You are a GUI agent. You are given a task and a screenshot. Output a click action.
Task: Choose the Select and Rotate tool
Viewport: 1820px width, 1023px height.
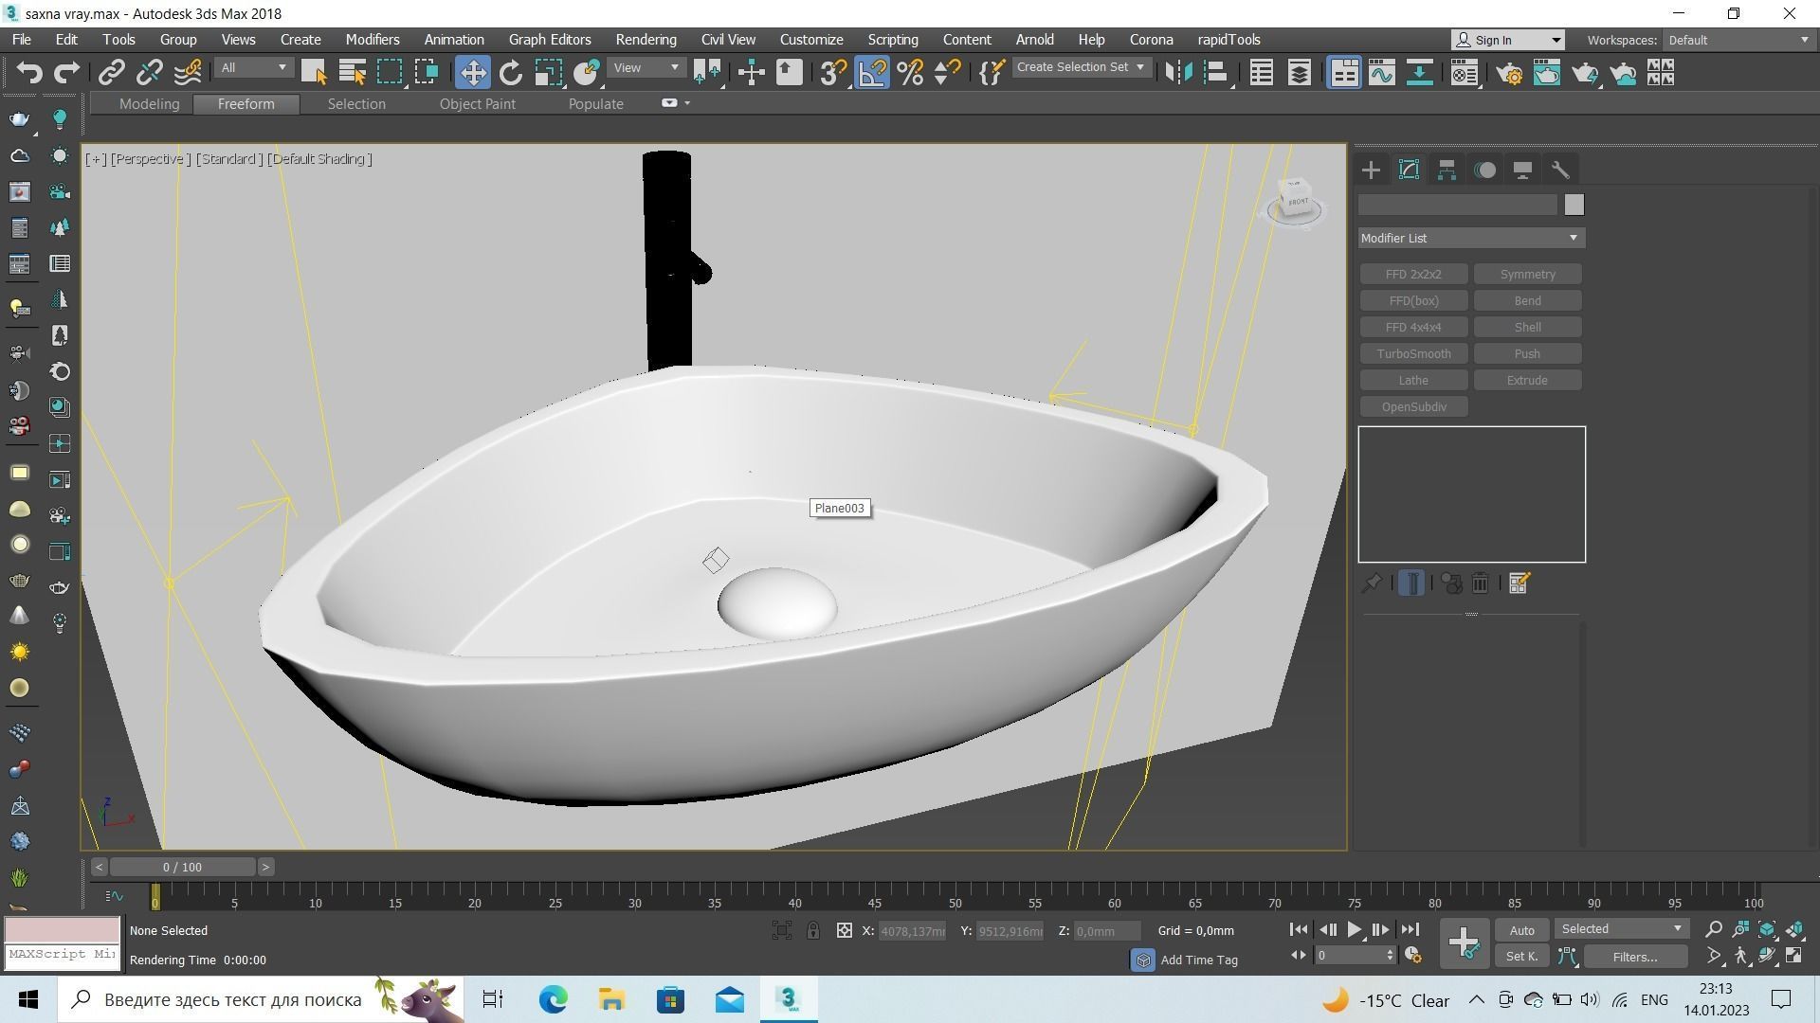511,73
